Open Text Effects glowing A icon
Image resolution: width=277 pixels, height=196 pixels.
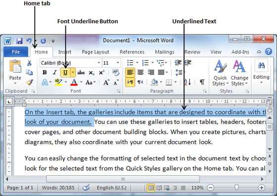click(x=45, y=82)
